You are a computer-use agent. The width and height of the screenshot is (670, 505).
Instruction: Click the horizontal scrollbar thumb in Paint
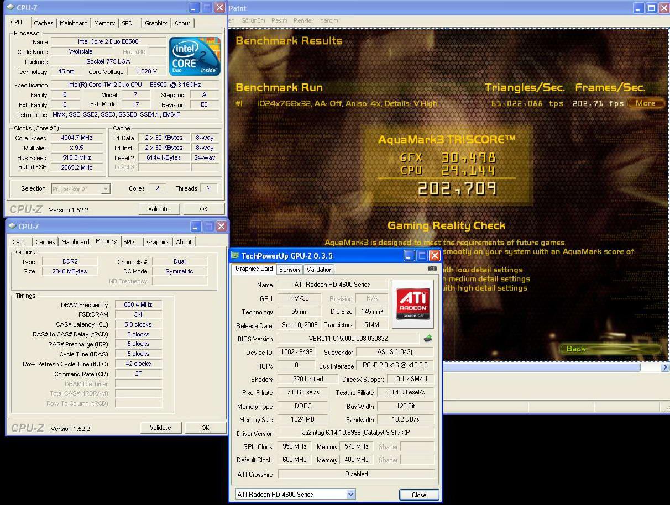pyautogui.click(x=542, y=367)
